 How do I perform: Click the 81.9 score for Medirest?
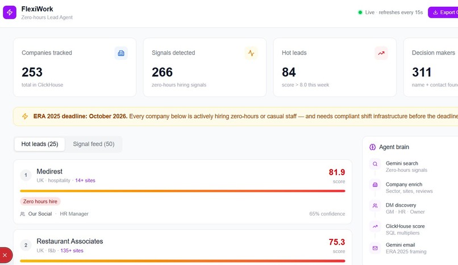click(337, 172)
